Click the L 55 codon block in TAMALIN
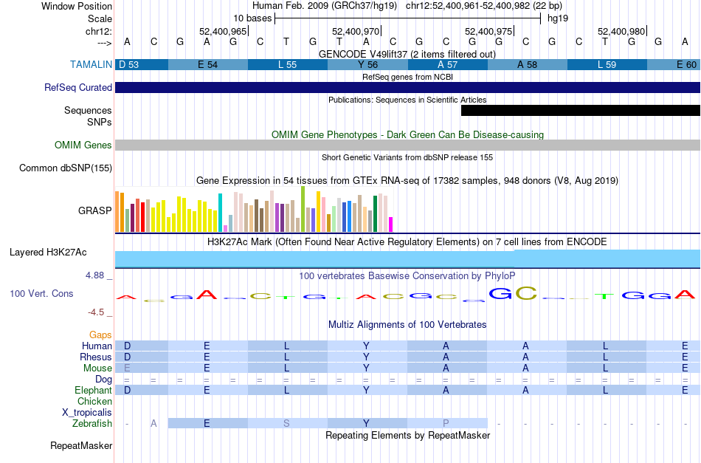This screenshot has height=463, width=701. tap(288, 64)
